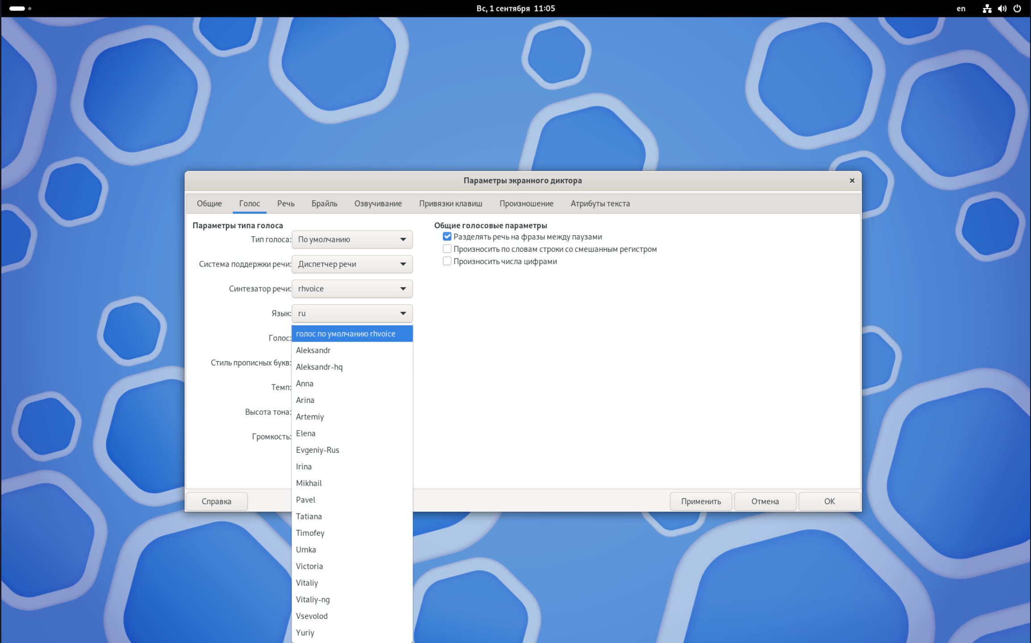Switch to the Речь tab

[x=286, y=204]
